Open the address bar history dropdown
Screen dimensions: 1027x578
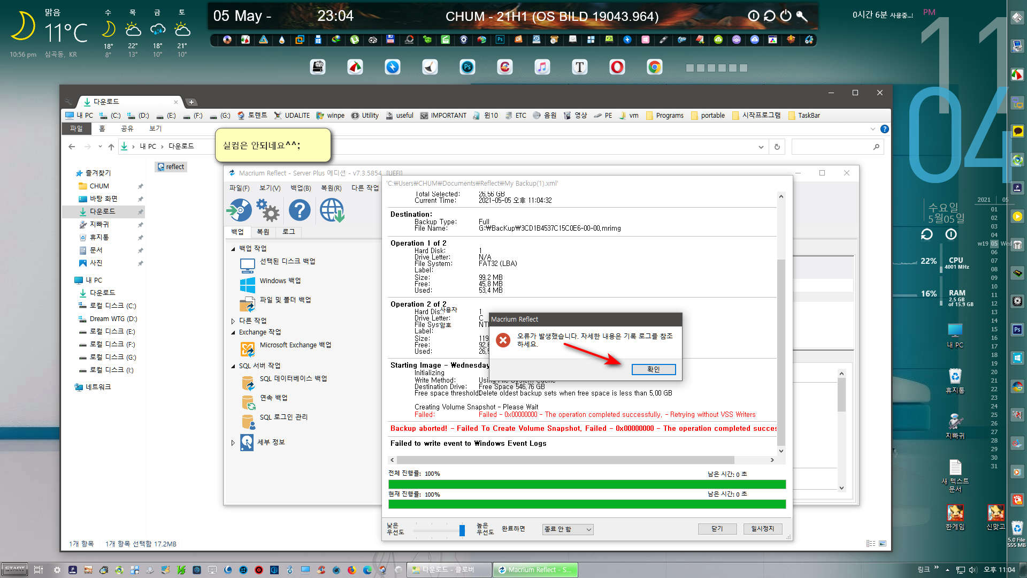click(761, 147)
